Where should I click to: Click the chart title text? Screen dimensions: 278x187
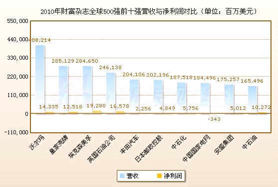click(149, 11)
